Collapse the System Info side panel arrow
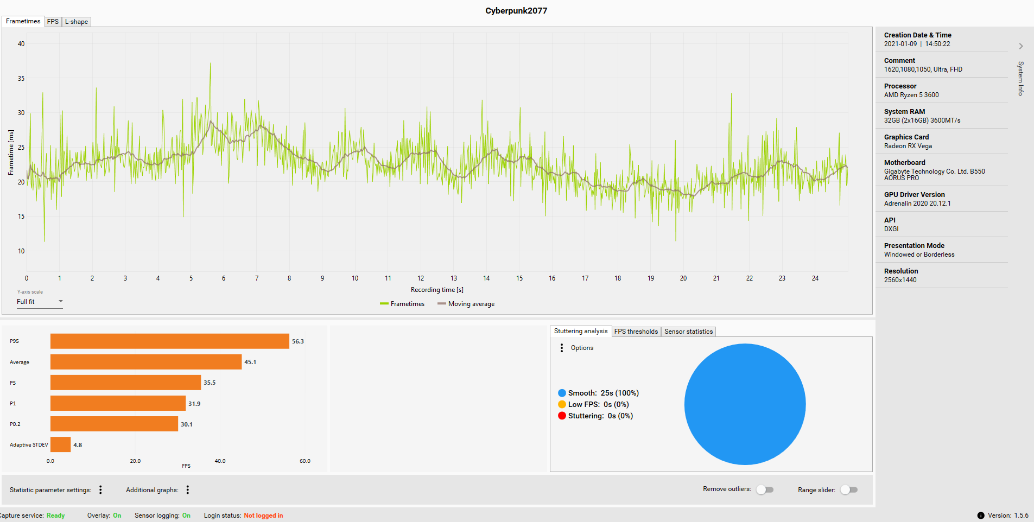The width and height of the screenshot is (1034, 522). pos(1021,46)
